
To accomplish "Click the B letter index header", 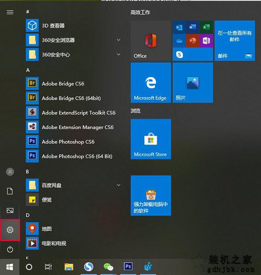I will (27, 172).
